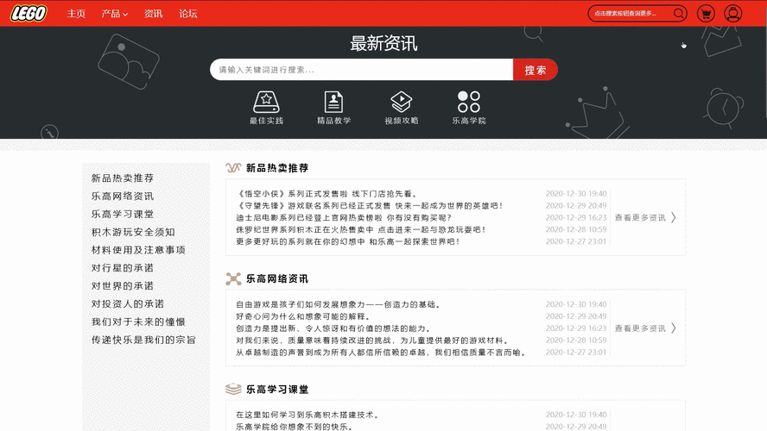Select 新品热卖推荐 in the sidebar
This screenshot has height=431, width=767.
(x=123, y=178)
